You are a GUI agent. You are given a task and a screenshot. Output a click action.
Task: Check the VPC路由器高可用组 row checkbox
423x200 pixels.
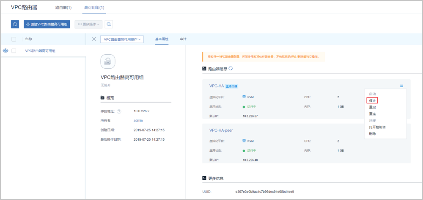(x=14, y=51)
